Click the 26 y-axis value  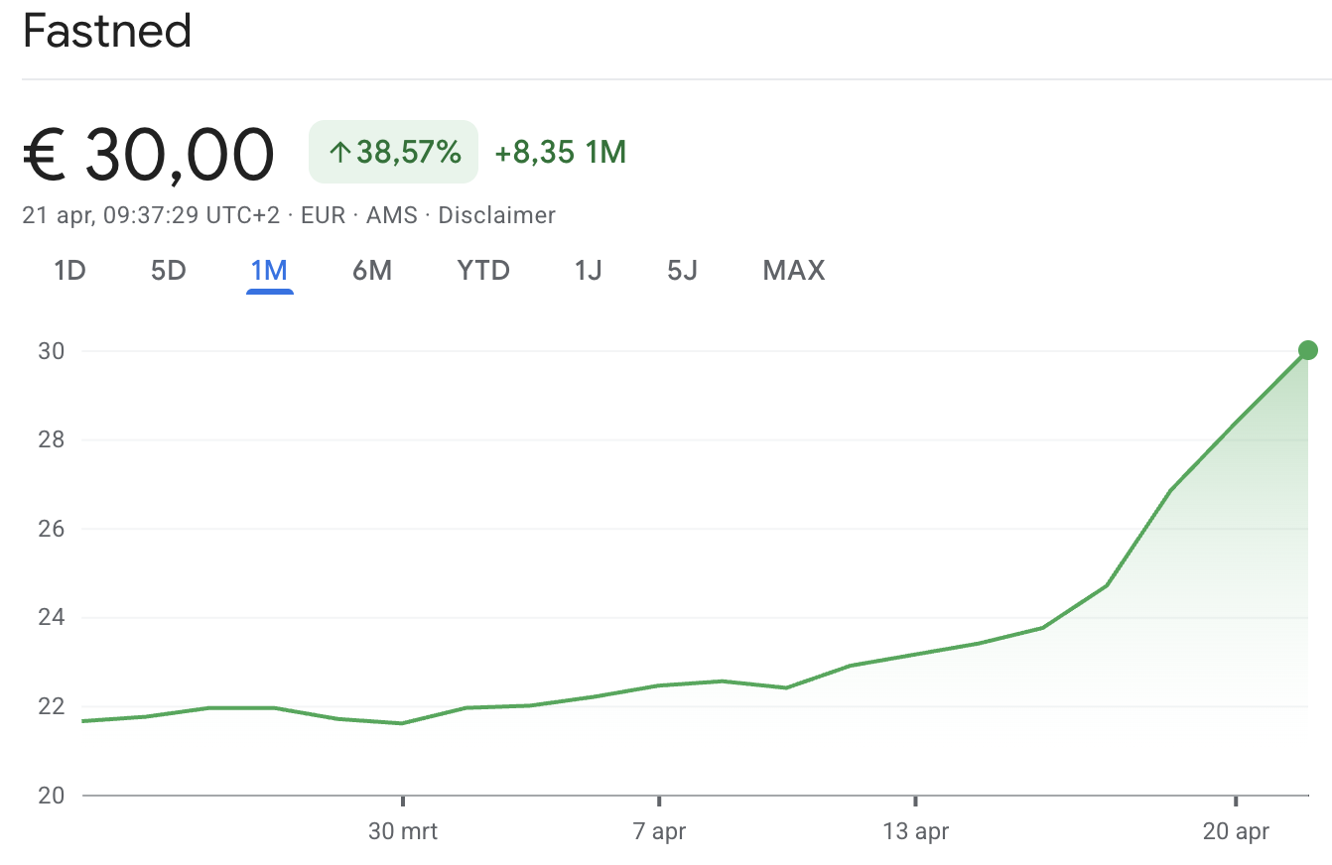coord(54,529)
